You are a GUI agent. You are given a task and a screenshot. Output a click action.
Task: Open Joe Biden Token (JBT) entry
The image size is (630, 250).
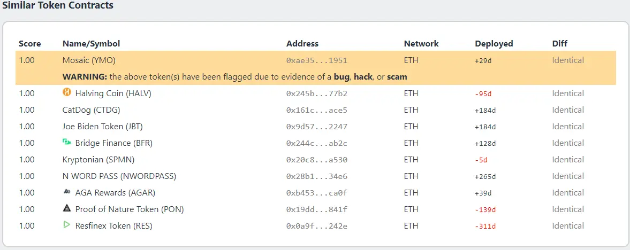point(102,127)
